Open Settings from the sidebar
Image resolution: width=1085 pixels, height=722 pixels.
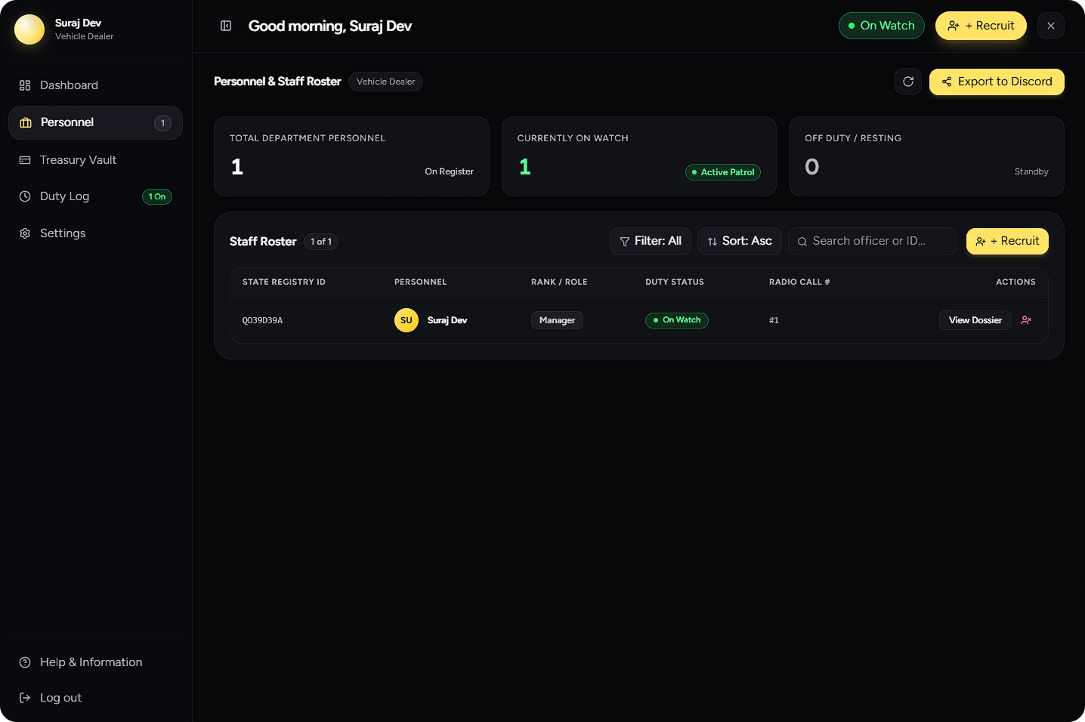pos(95,233)
